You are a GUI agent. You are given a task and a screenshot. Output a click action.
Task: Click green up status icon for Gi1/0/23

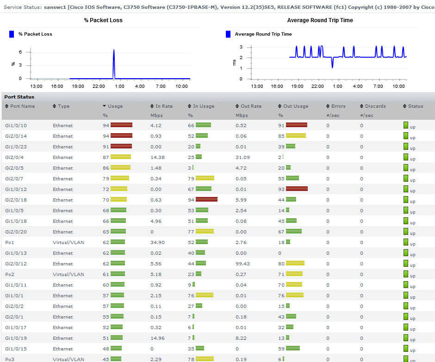[405, 147]
